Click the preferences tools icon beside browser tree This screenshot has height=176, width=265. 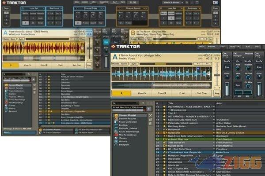[150, 115]
